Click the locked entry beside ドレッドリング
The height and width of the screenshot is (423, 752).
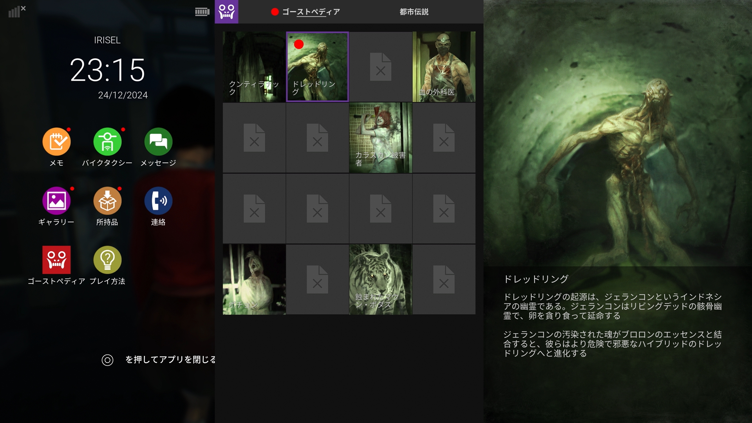[380, 67]
